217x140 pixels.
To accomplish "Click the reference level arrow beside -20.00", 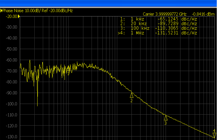I will [x=19, y=16].
